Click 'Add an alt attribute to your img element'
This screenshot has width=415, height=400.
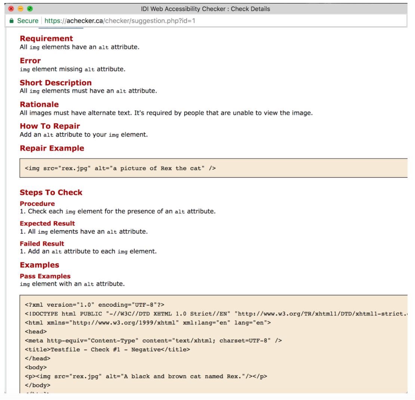(x=84, y=135)
